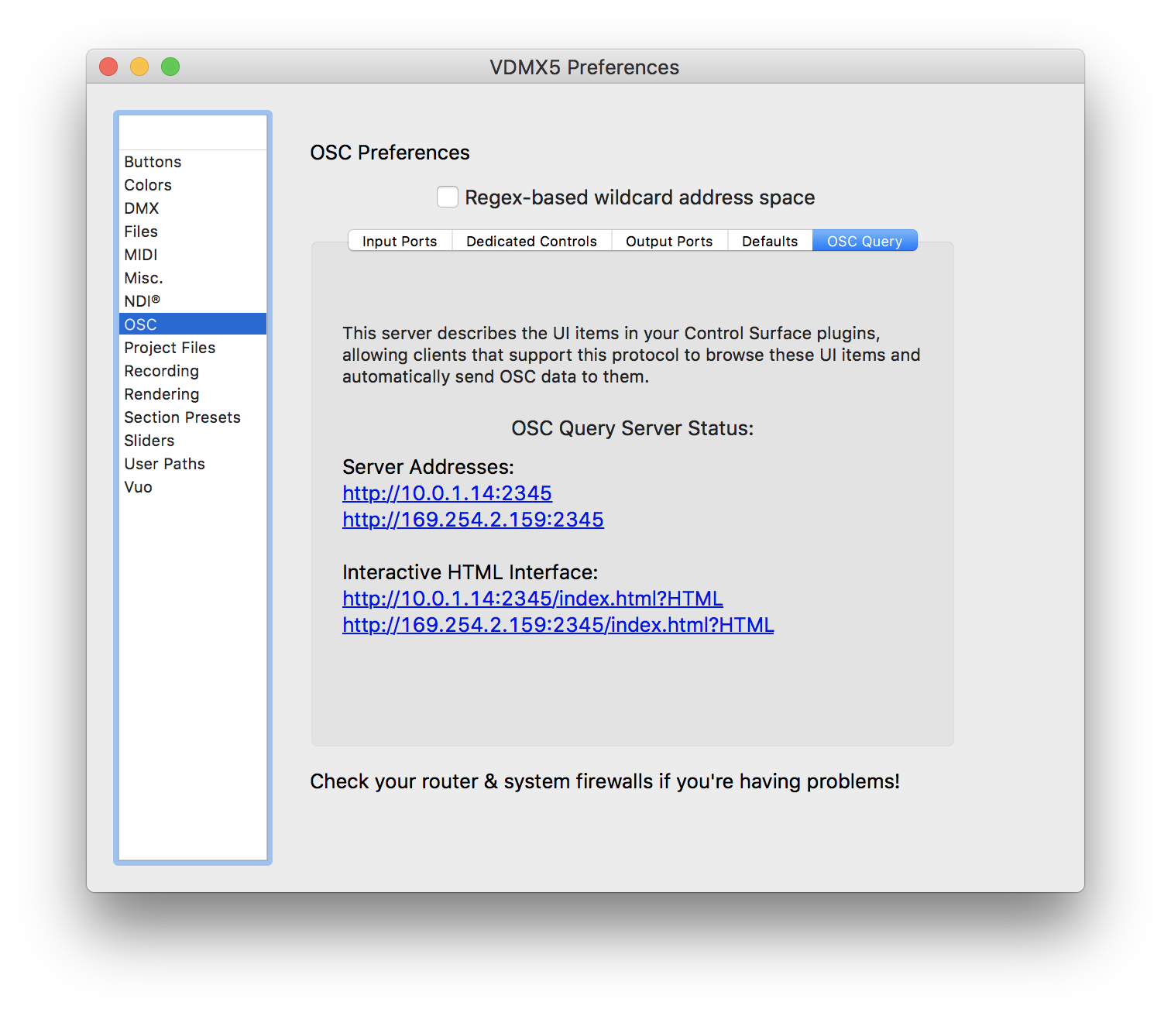Click the green zoom window button

point(170,67)
